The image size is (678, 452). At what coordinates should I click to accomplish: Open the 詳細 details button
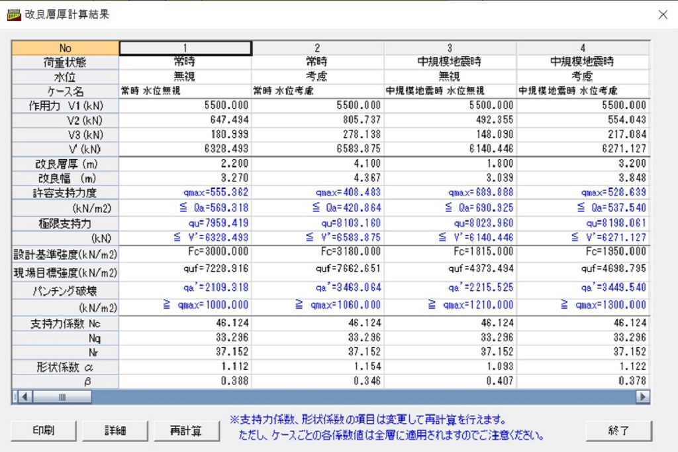pyautogui.click(x=115, y=430)
